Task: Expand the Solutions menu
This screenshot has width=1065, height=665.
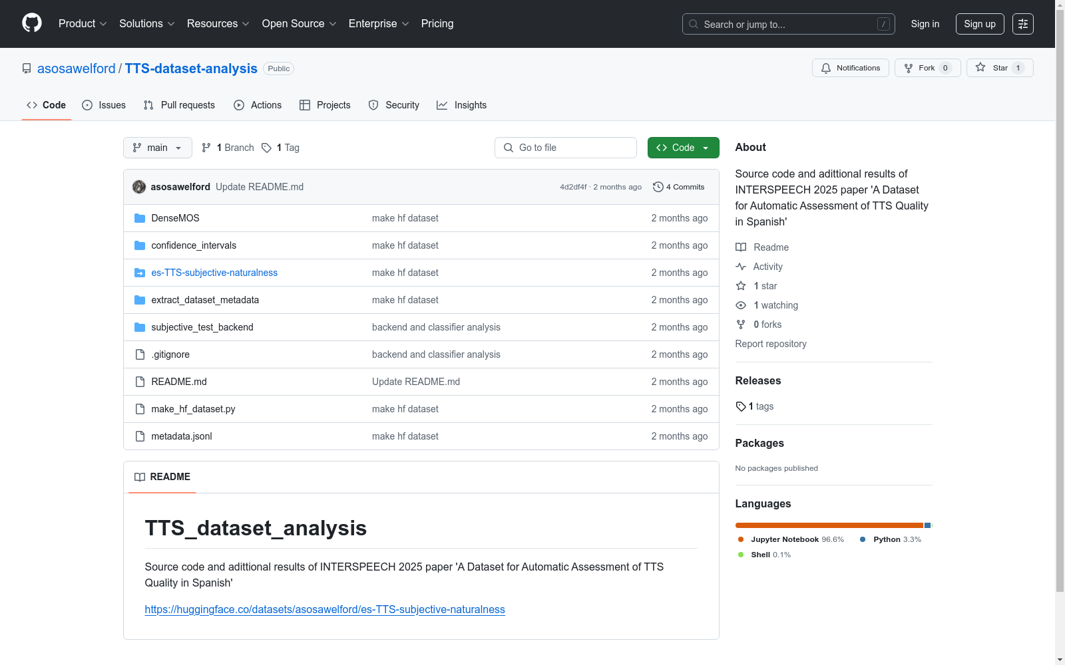Action: [147, 24]
